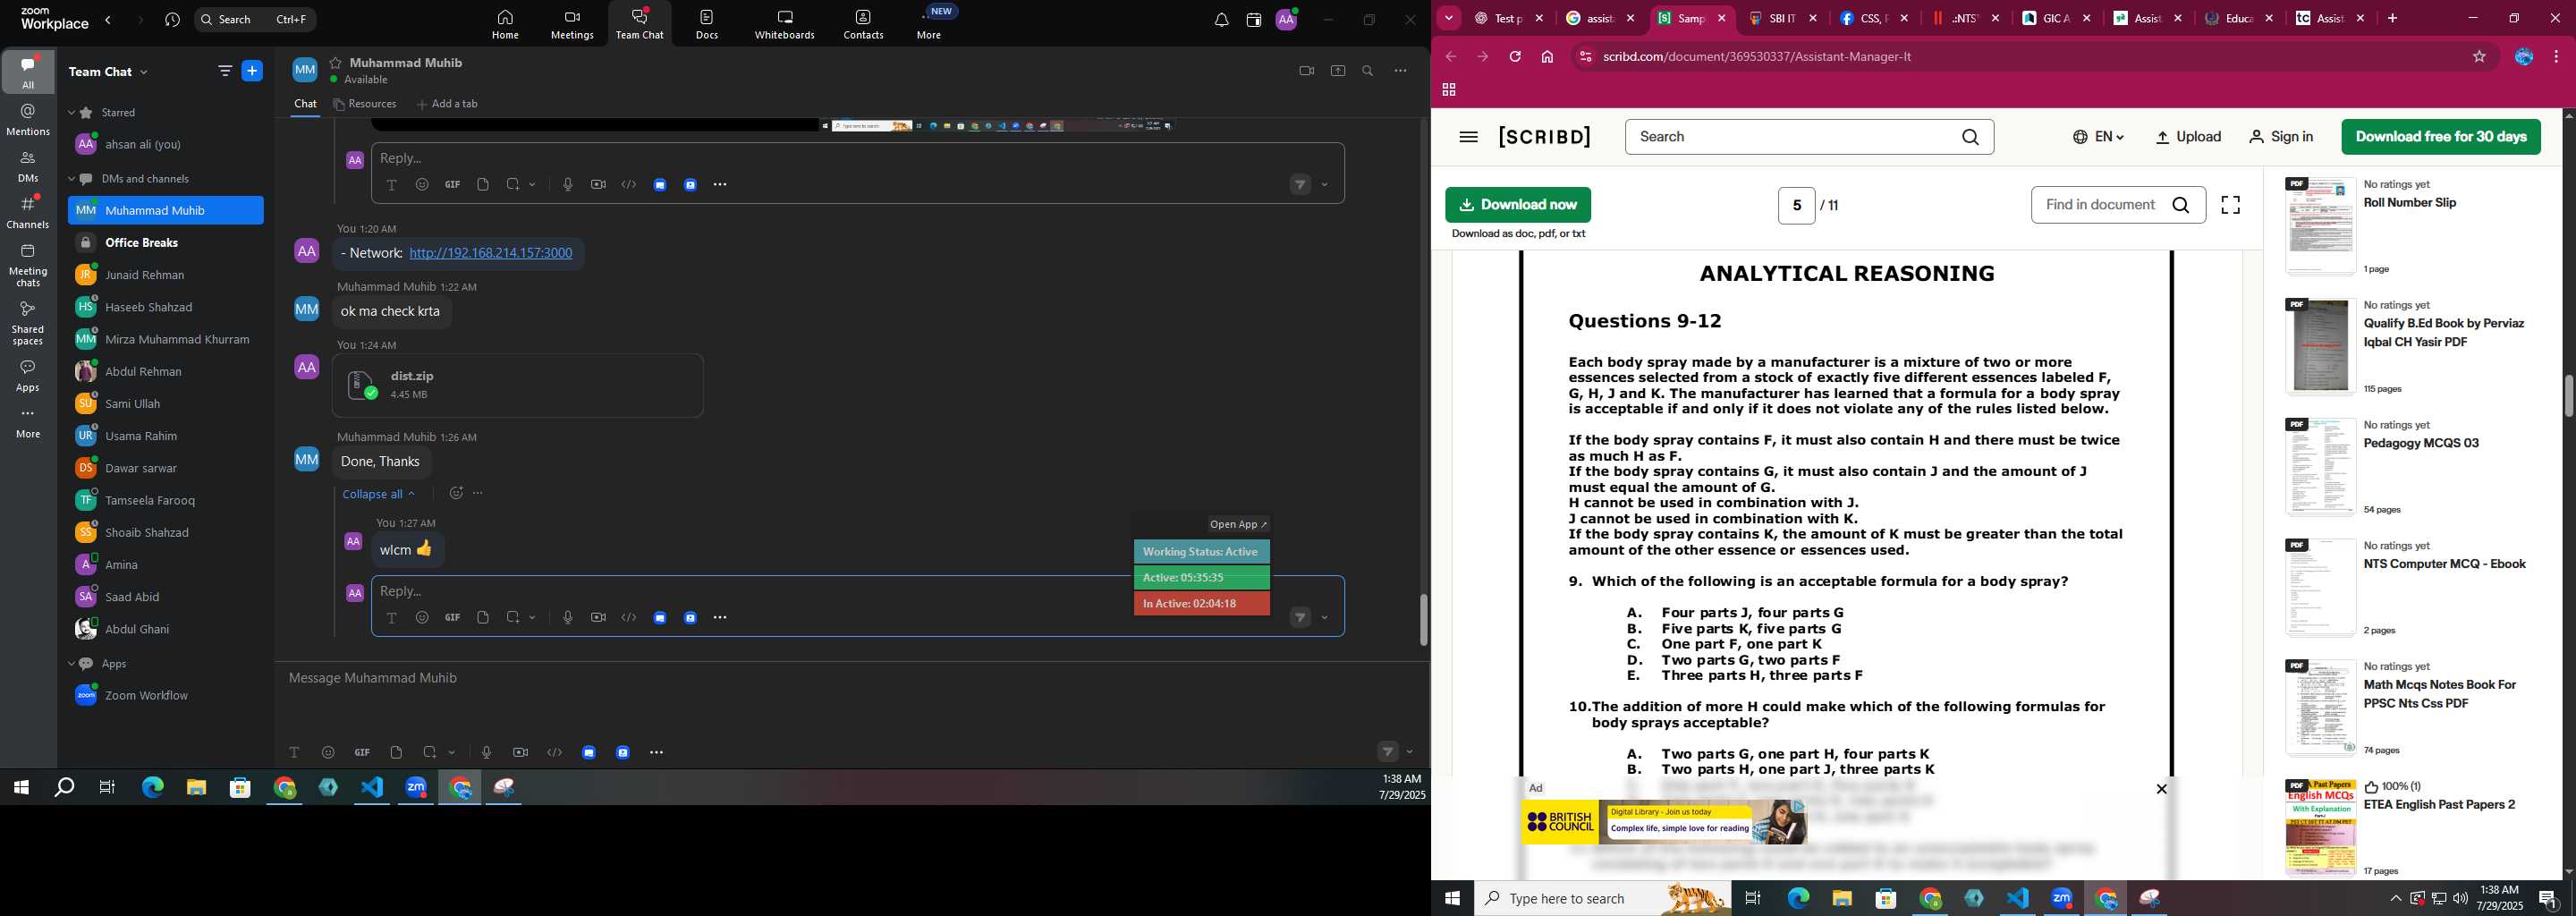Open the 192.168.214.157:3000 network link

click(491, 254)
